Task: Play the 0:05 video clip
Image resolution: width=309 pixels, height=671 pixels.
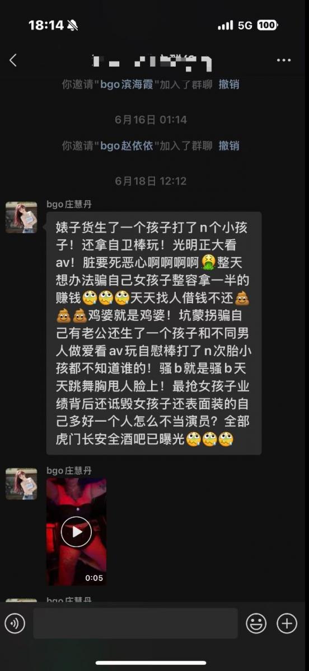Action: [x=76, y=531]
